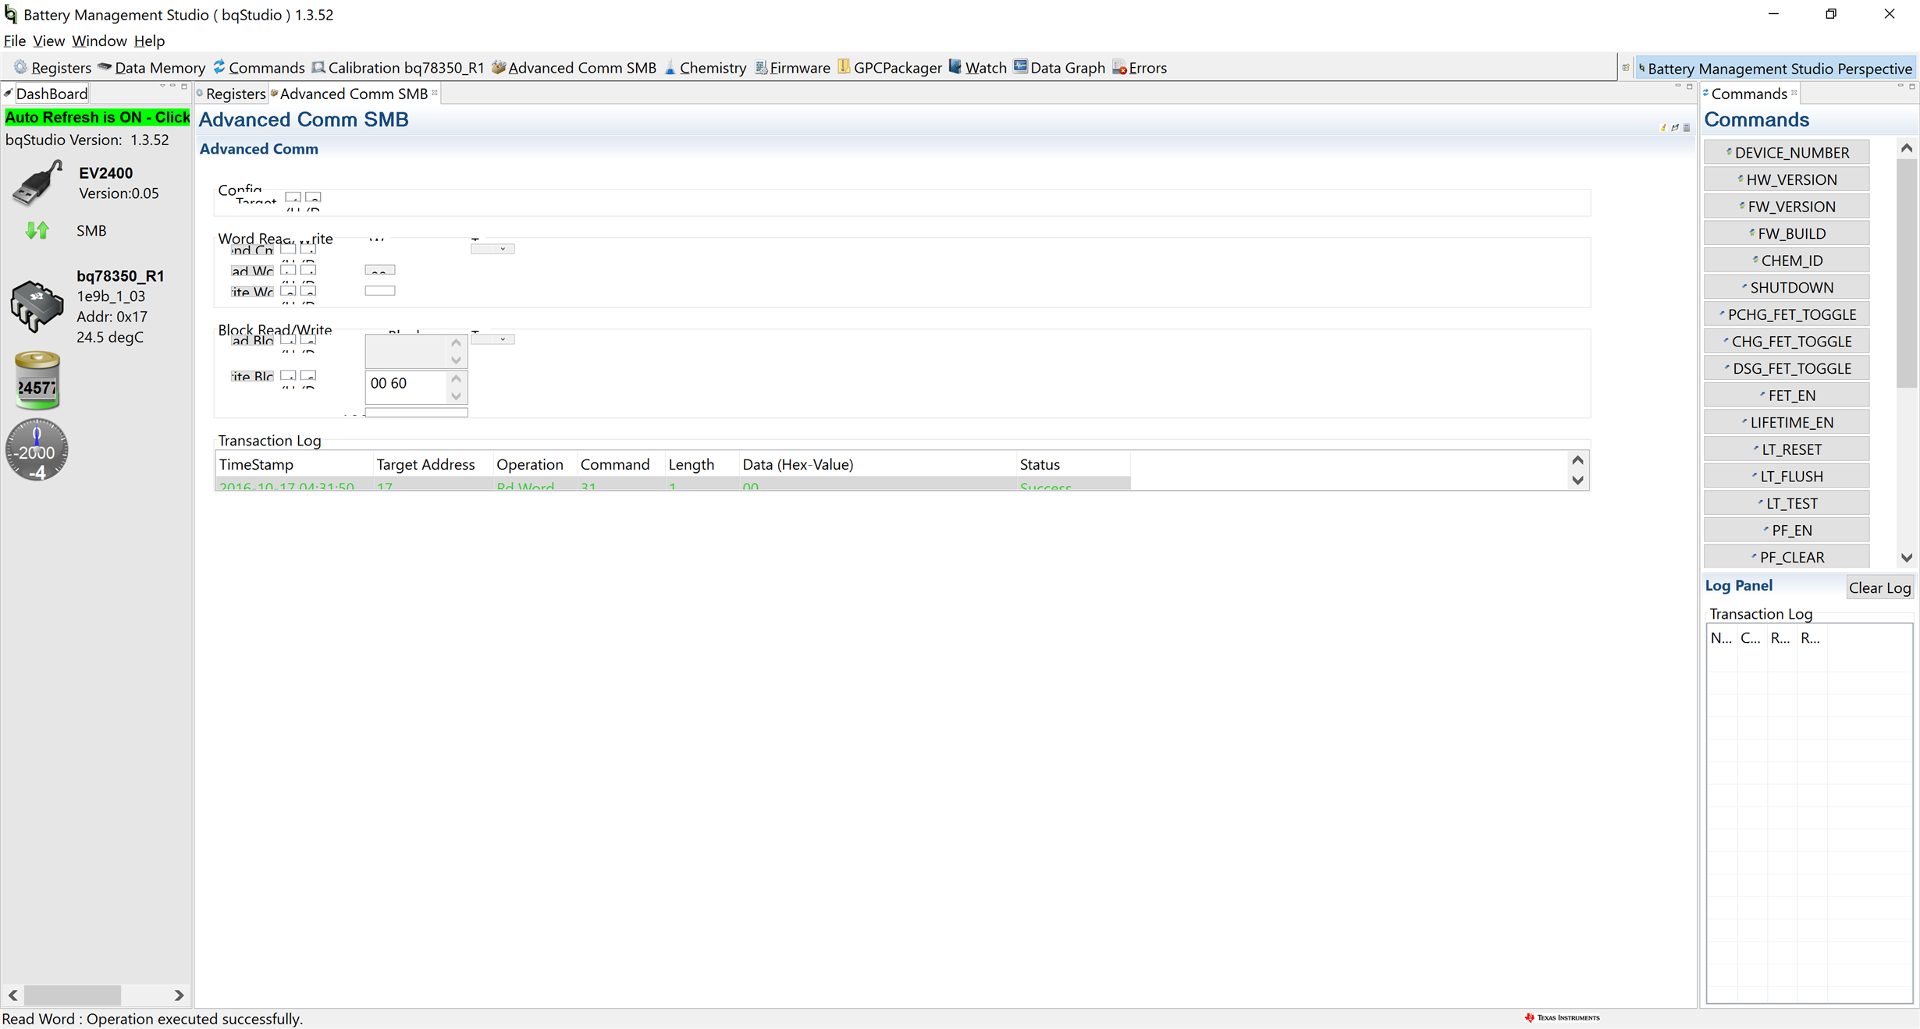Click the Open Perspective icon
The image size is (1920, 1029).
(x=1626, y=68)
